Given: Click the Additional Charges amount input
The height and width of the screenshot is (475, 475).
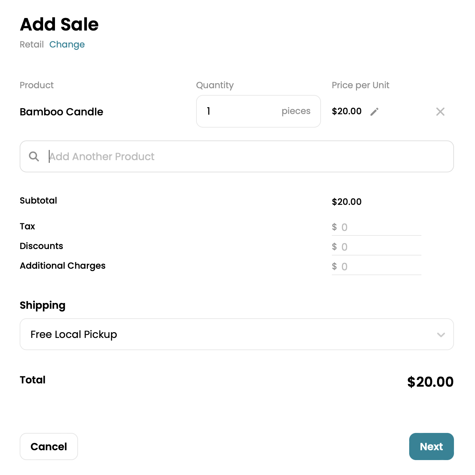Looking at the screenshot, I should (x=380, y=267).
